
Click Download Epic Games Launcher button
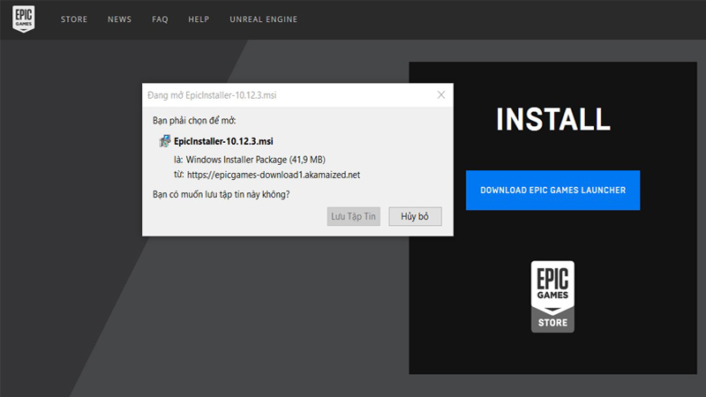click(x=553, y=190)
